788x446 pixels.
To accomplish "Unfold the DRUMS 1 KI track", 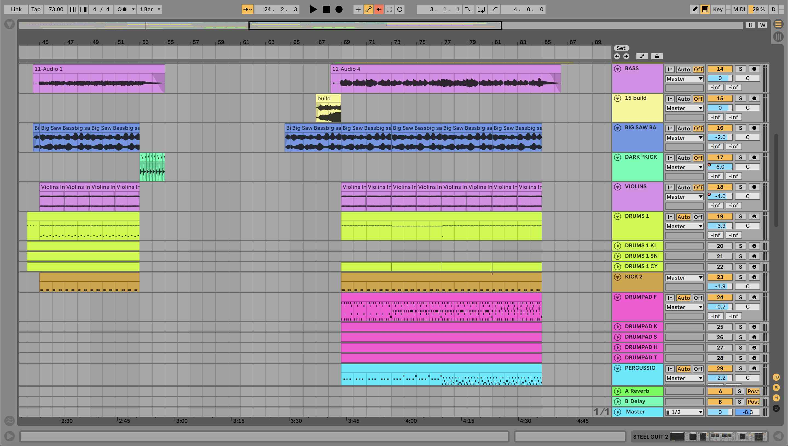I will (x=618, y=246).
